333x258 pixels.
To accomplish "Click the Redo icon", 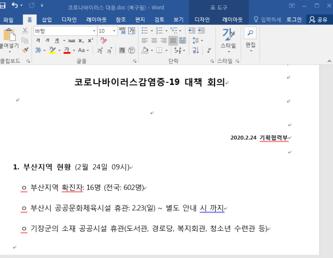I will click(x=32, y=5).
